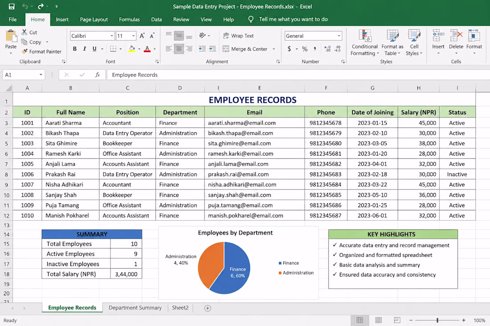The image size is (490, 326).
Task: Click the Copy icon
Action: 24,42
